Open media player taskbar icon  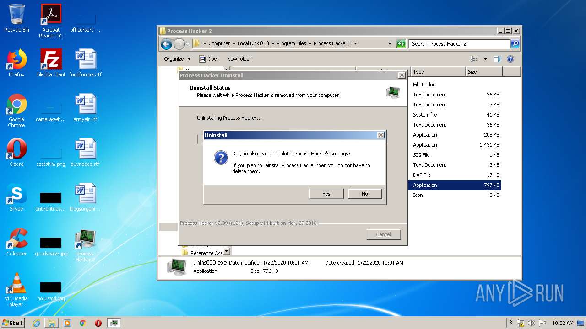point(67,323)
